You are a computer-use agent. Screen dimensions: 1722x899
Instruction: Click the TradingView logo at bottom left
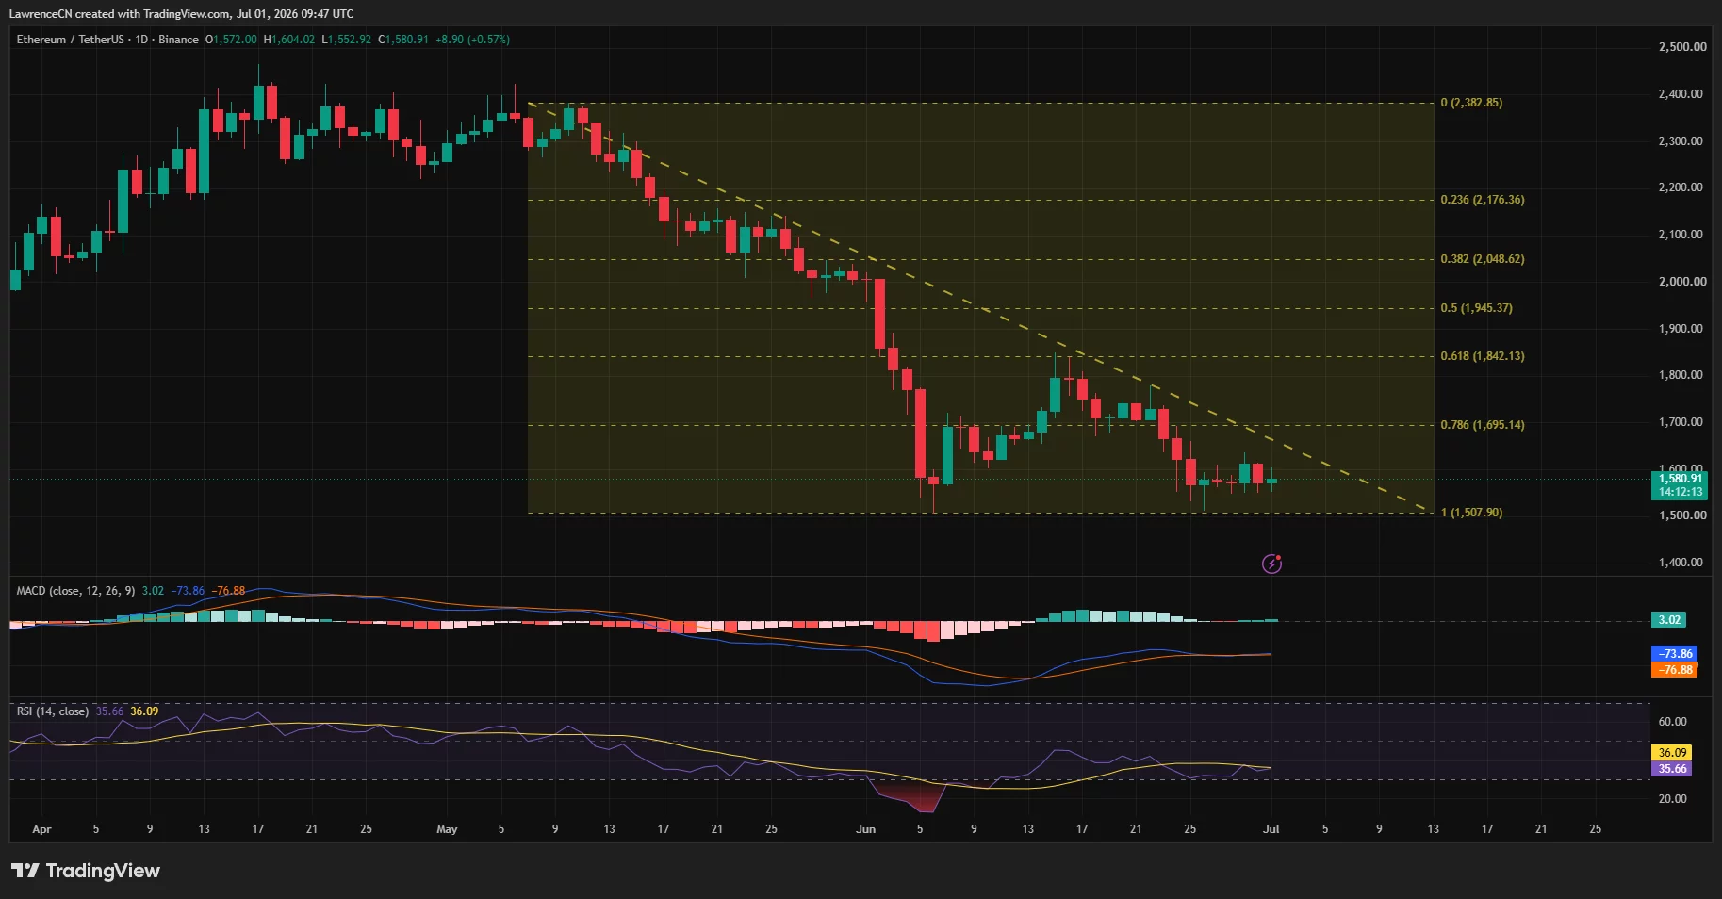pyautogui.click(x=86, y=871)
